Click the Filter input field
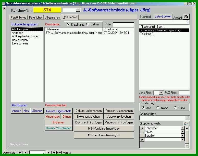 click(123, 24)
